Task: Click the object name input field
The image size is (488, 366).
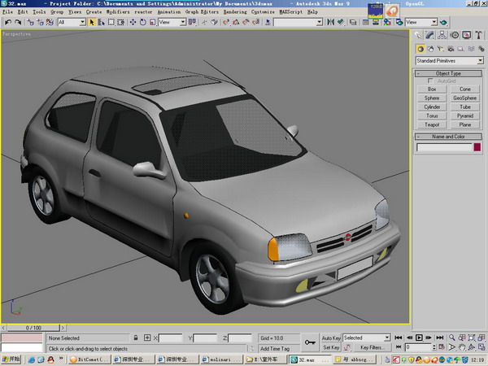Action: pyautogui.click(x=443, y=147)
